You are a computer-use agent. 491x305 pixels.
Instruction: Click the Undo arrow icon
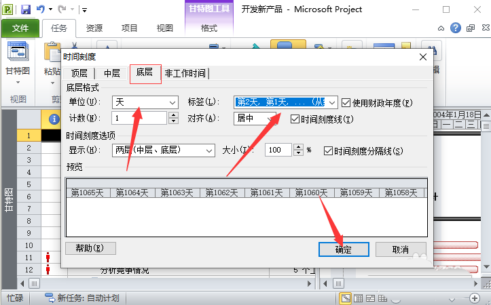41,9
